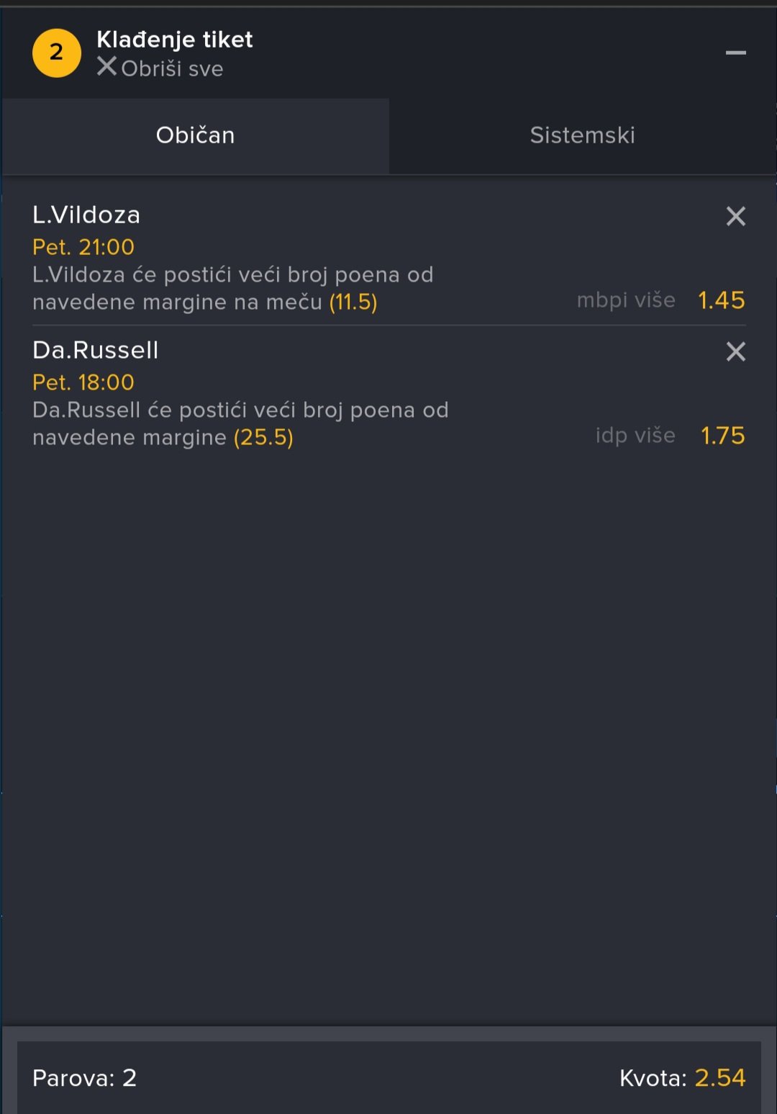The height and width of the screenshot is (1114, 777).
Task: Remove the L.Vildoza bet from ticket
Action: point(735,216)
